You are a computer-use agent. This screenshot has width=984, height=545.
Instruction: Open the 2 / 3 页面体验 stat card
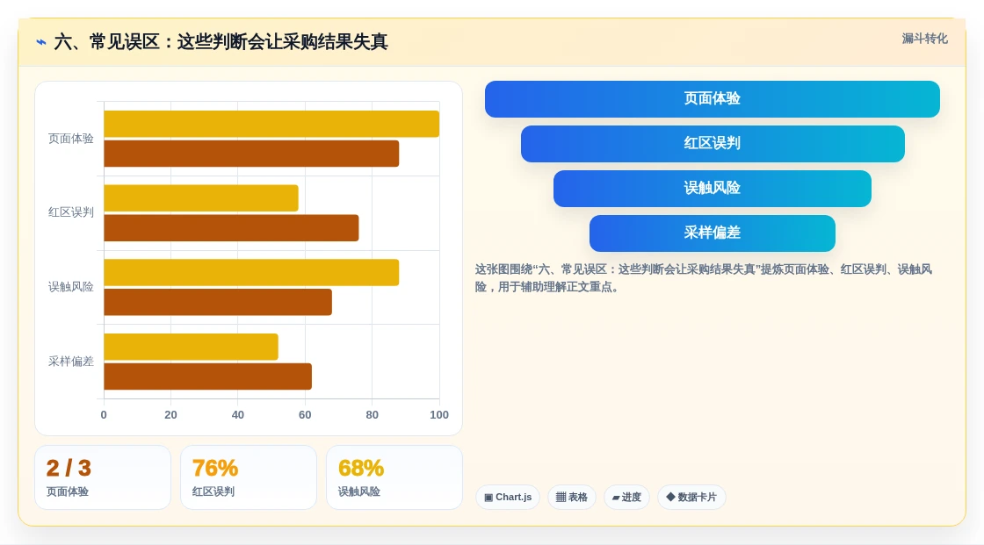103,477
